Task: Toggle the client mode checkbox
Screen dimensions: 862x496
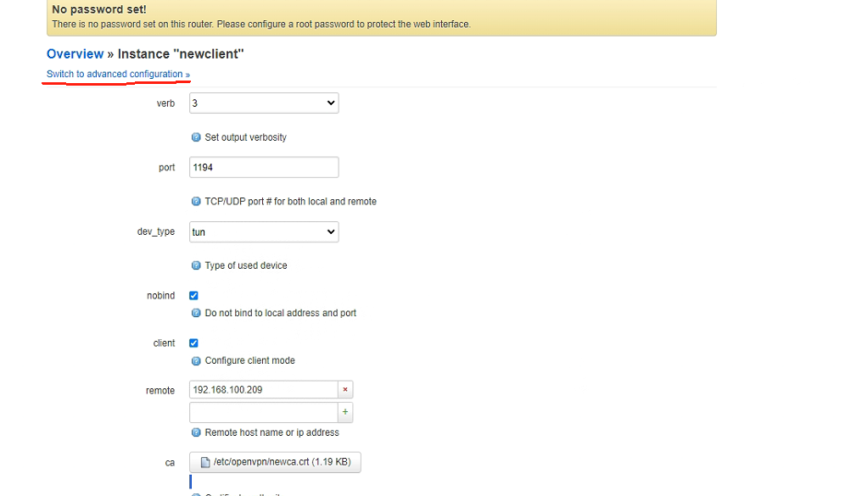Action: coord(193,343)
